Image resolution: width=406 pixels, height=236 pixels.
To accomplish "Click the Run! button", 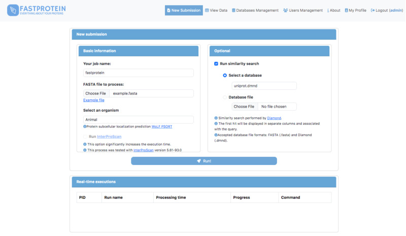I will [x=204, y=161].
